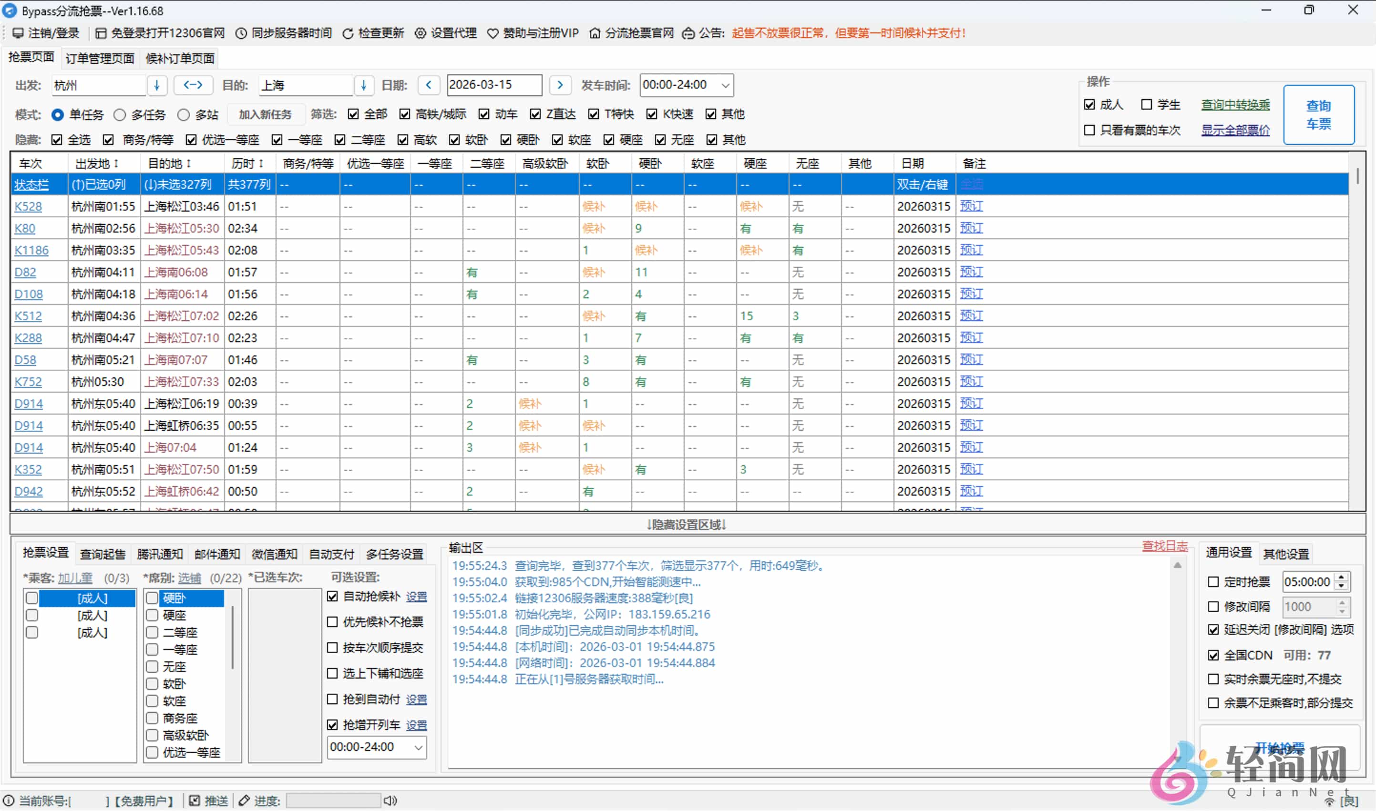Click the 赞助与注册VIP heart icon
Screen dimensions: 1376x811
[493, 33]
